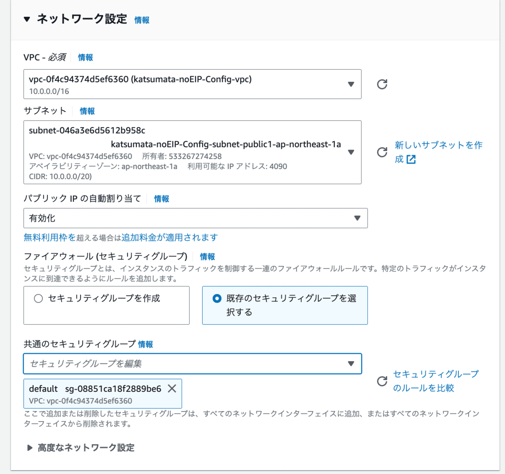Click the セキュリティグループを編集 input field
The width and height of the screenshot is (505, 474).
click(192, 363)
